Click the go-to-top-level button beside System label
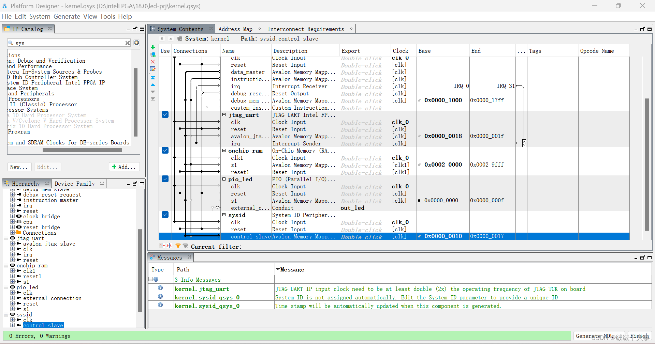 162,39
